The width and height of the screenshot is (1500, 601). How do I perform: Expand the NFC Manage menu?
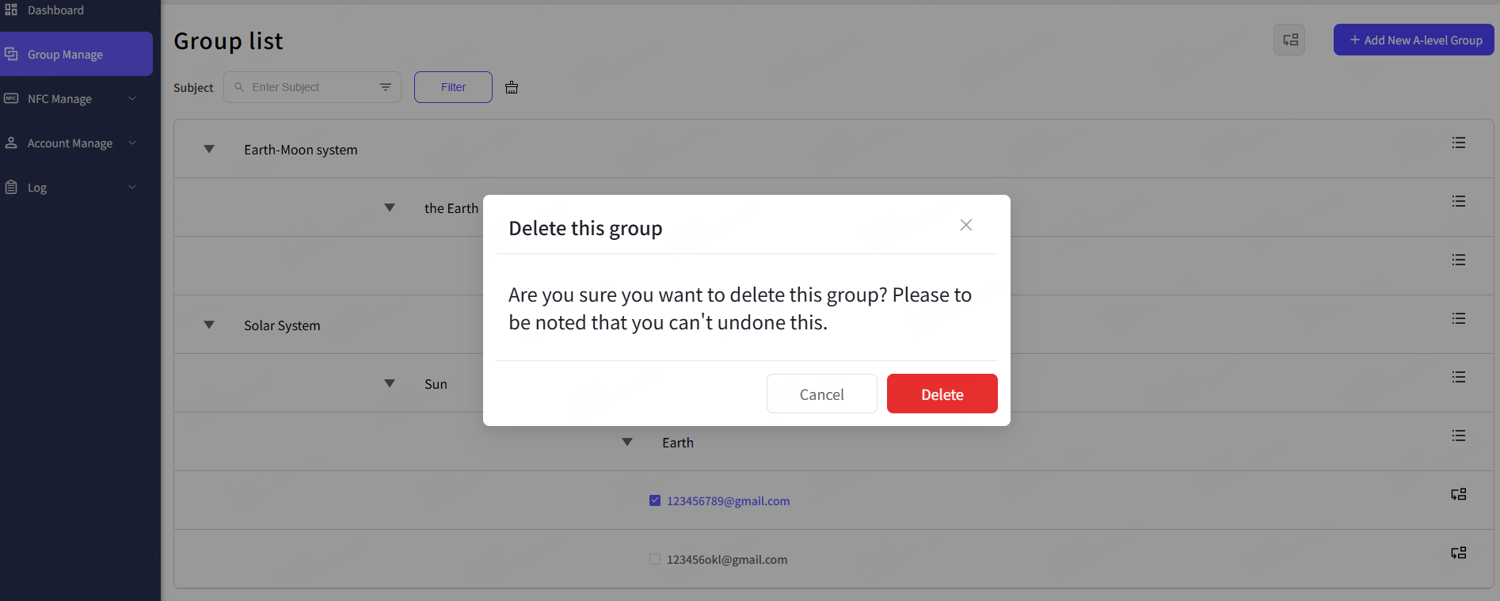pyautogui.click(x=71, y=99)
